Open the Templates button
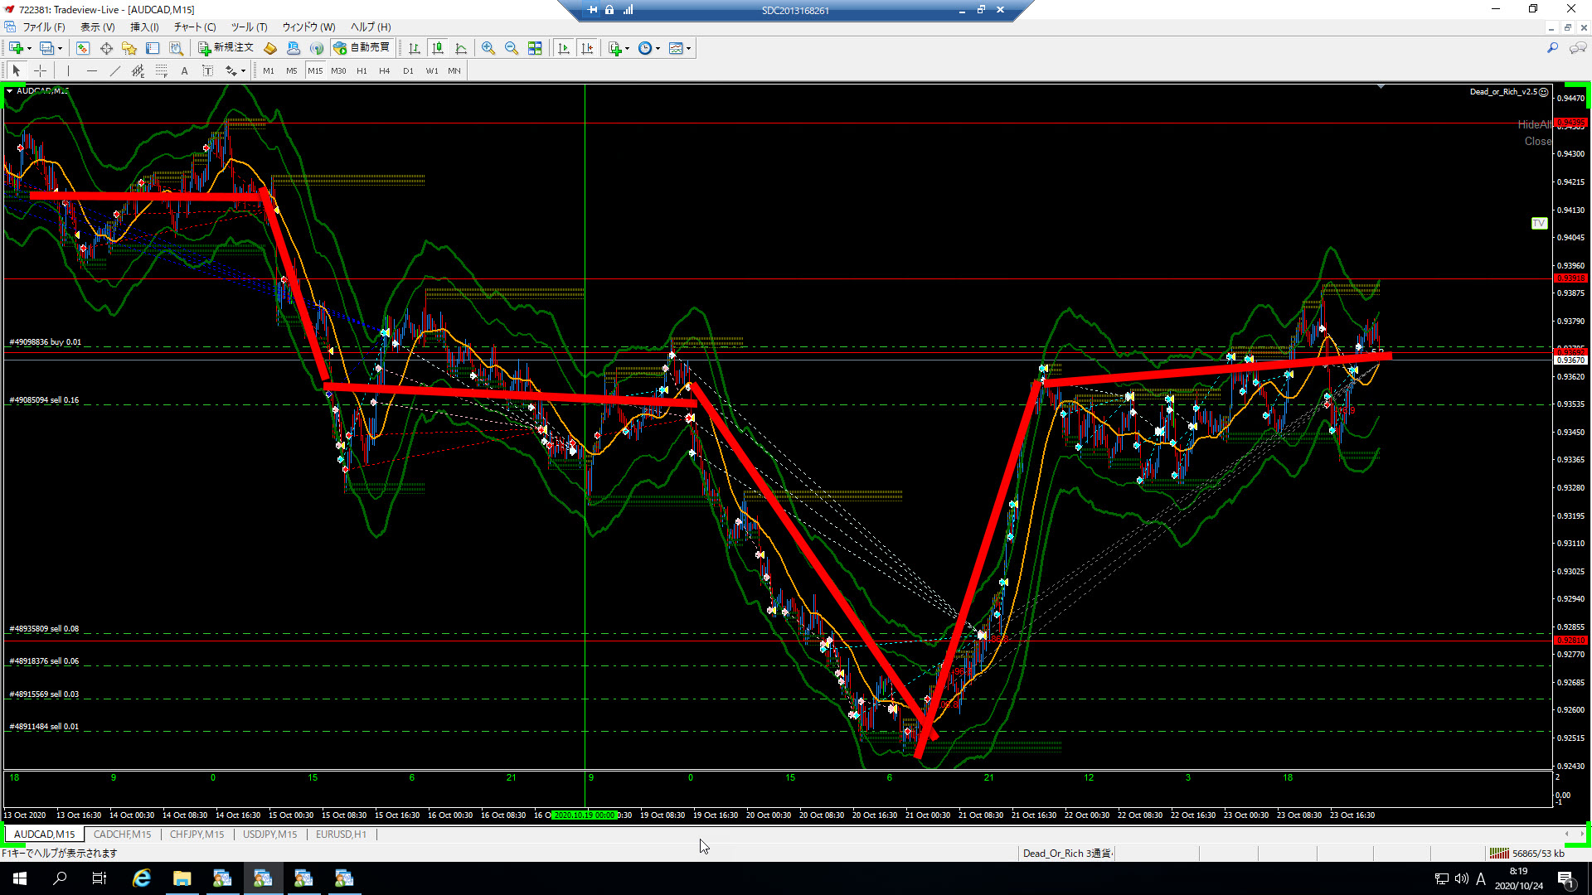The image size is (1592, 895). point(676,48)
